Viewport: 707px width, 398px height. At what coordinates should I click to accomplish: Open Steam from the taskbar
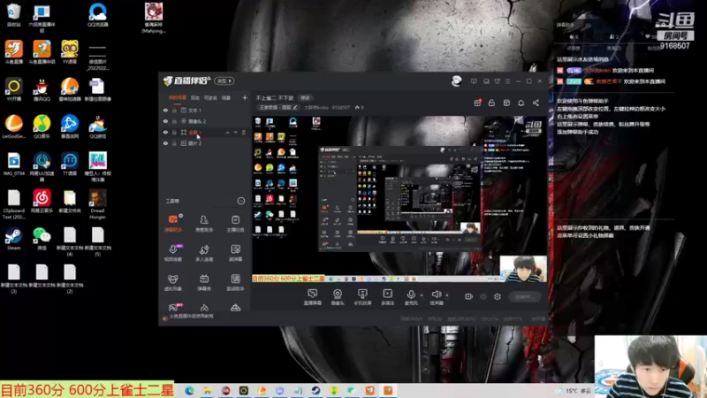tap(315, 391)
